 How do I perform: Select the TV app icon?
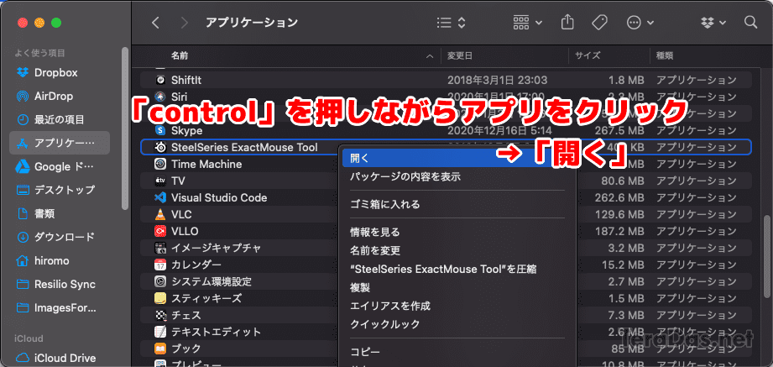coord(160,181)
